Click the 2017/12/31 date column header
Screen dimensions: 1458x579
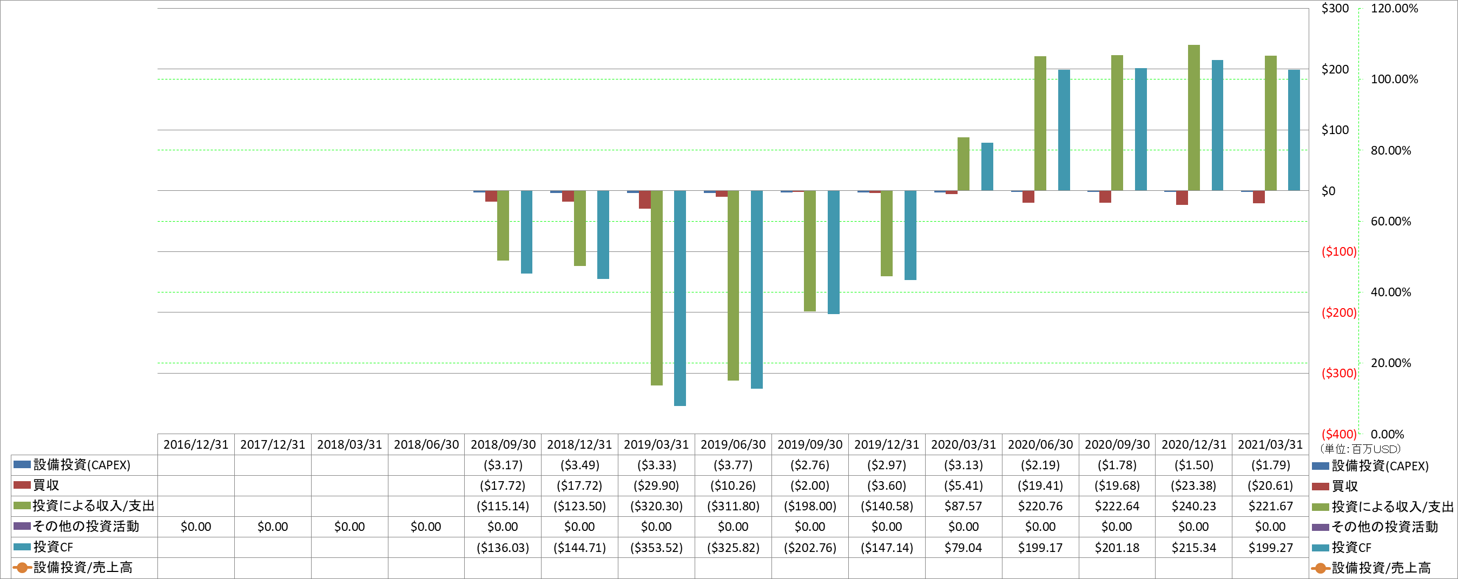[273, 444]
